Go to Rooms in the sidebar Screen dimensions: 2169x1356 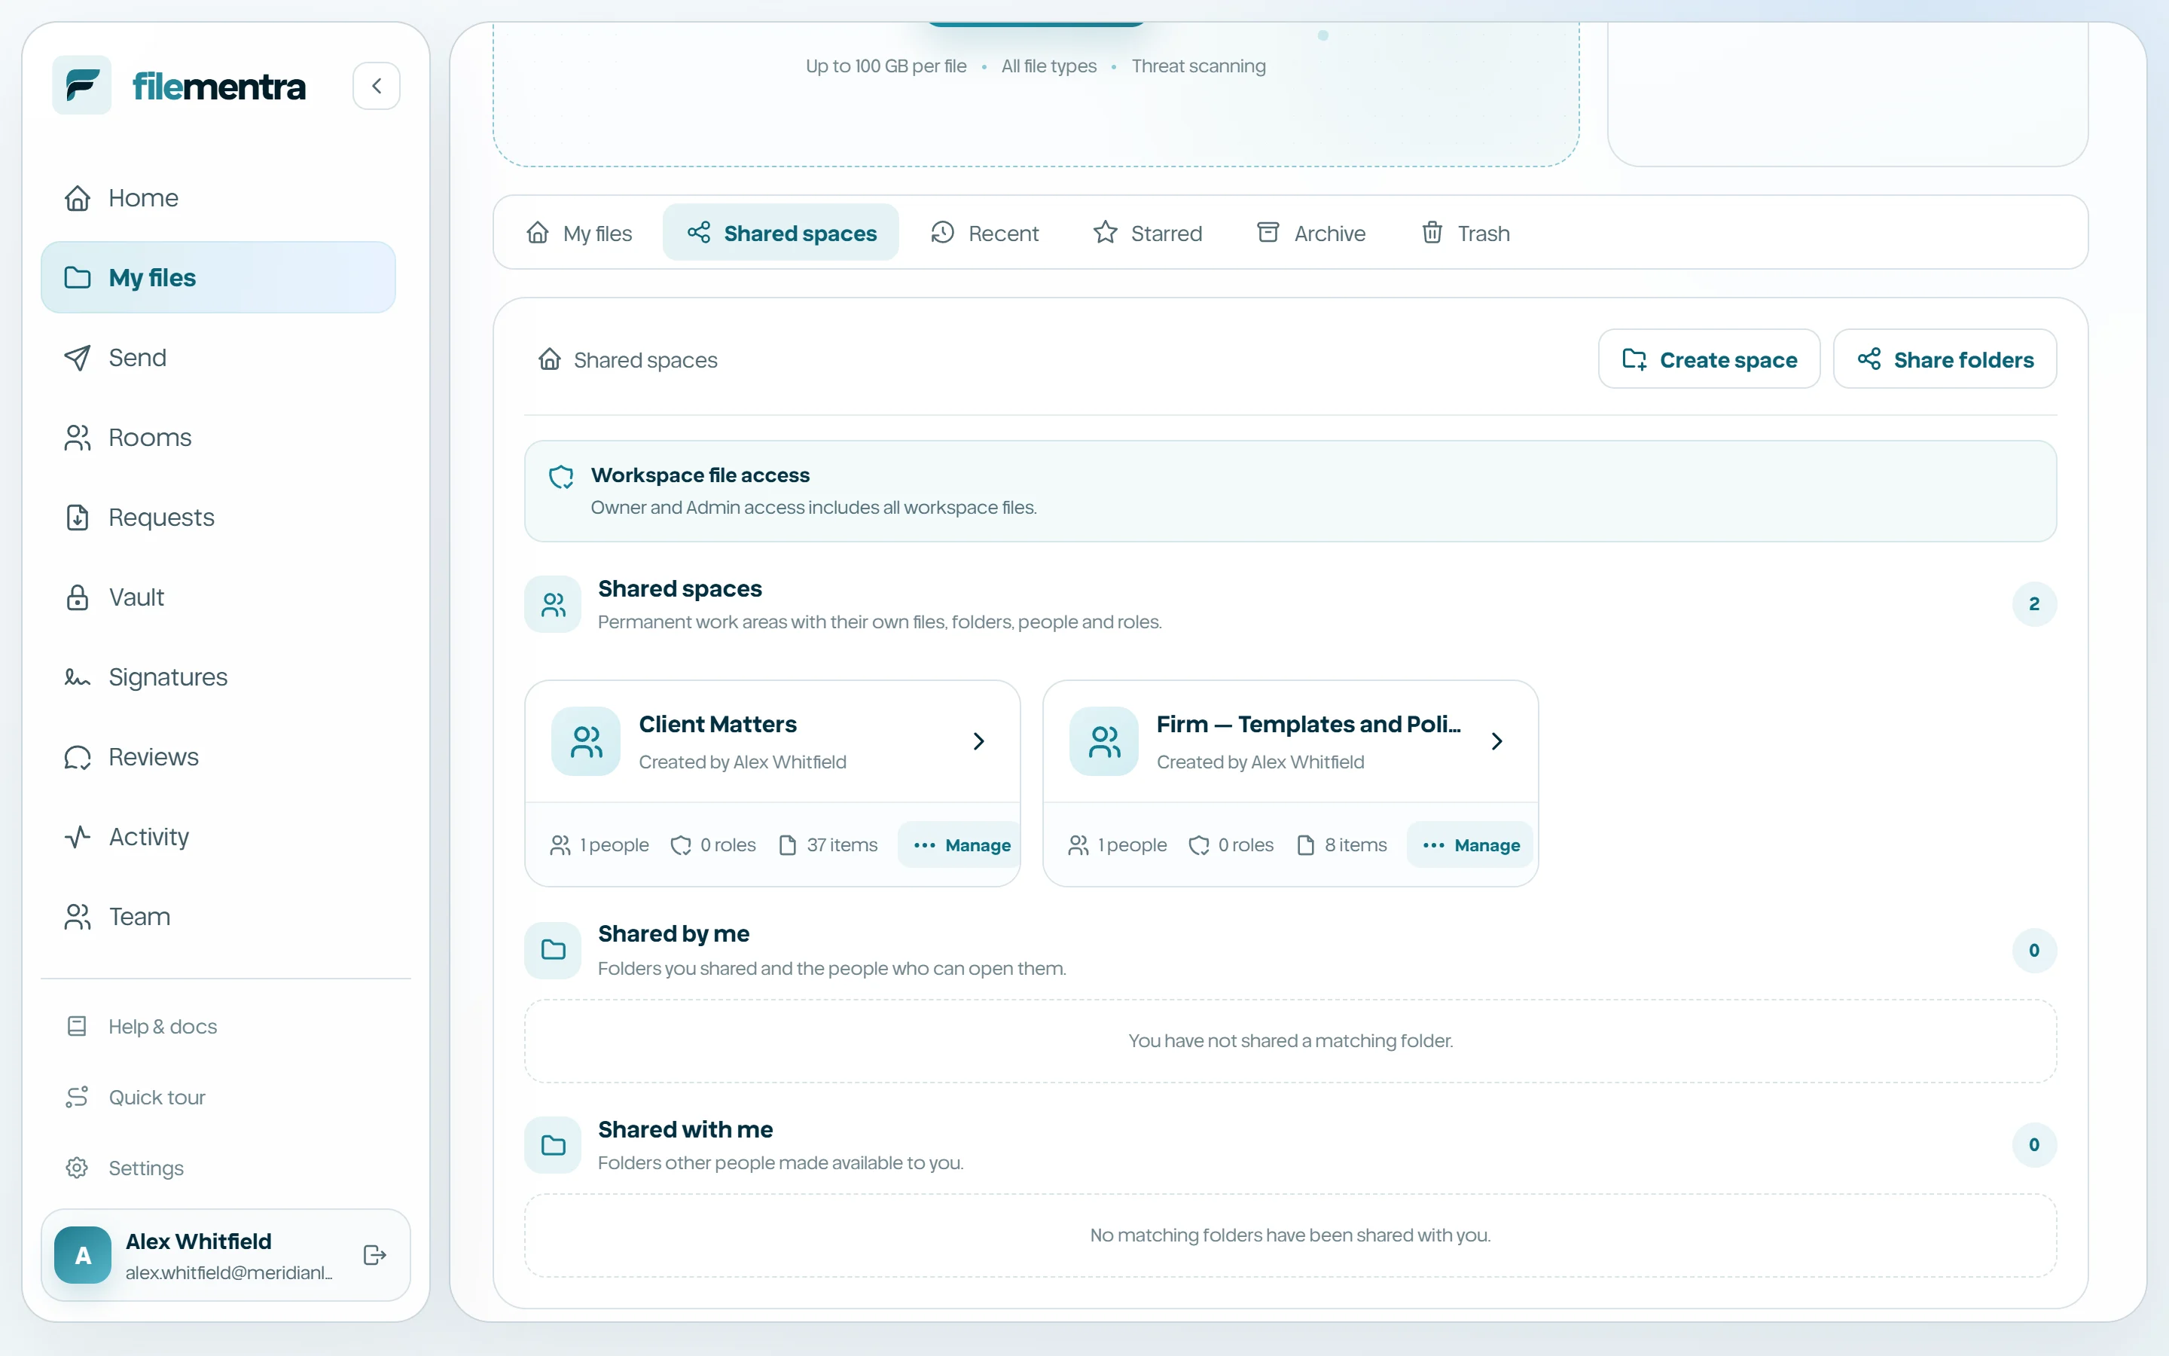click(218, 437)
